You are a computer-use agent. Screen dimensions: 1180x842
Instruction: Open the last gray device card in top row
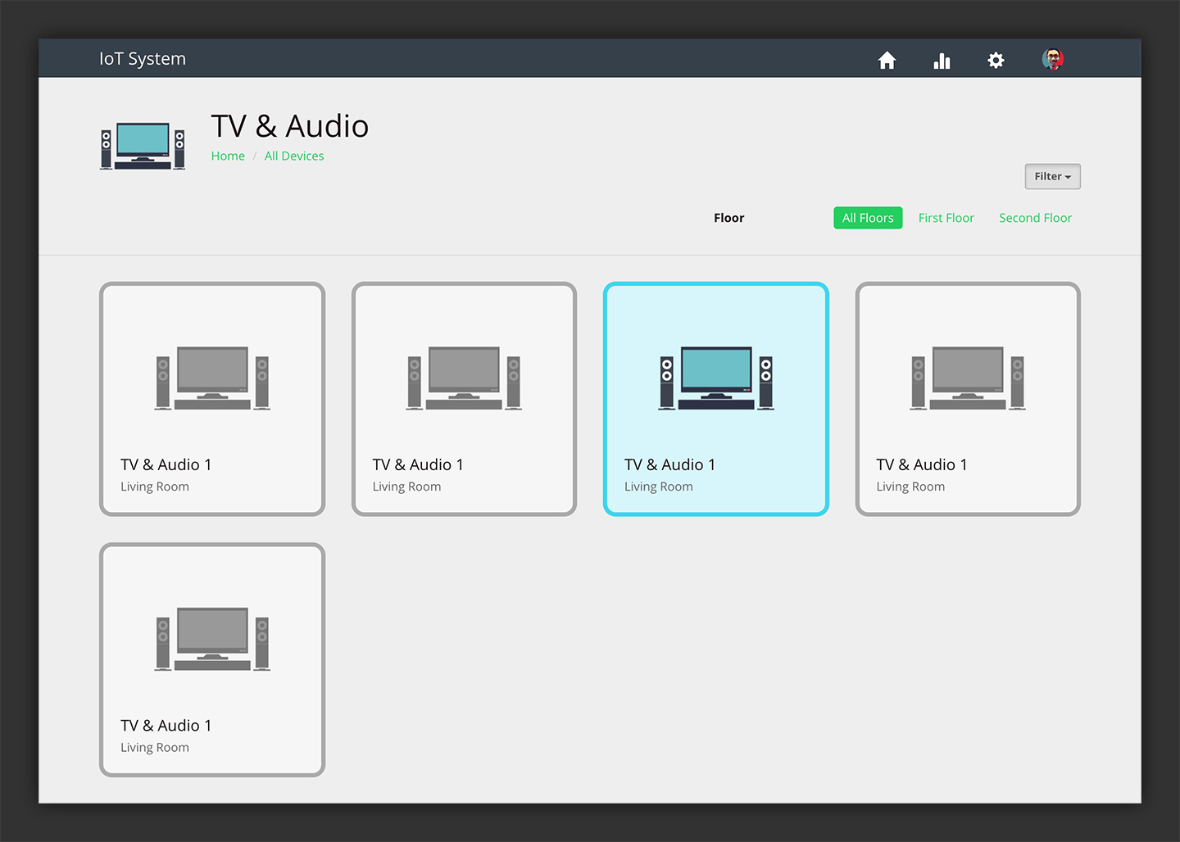pos(968,399)
